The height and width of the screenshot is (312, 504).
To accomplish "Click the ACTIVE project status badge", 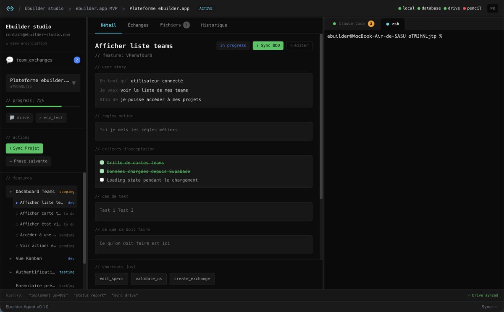I will pos(206,8).
